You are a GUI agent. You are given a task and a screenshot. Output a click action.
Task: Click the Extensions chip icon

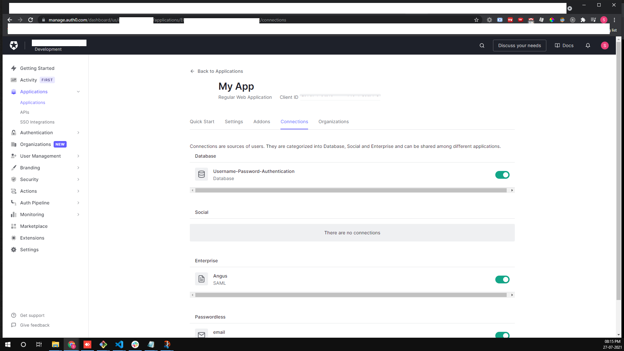[14, 238]
